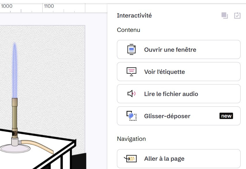
Task: Click the drag-and-drop hand icon
Action: click(x=132, y=116)
